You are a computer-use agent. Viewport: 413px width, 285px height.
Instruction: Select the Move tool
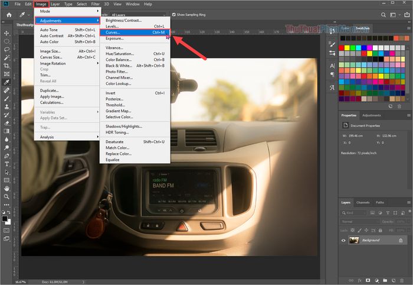coord(6,33)
